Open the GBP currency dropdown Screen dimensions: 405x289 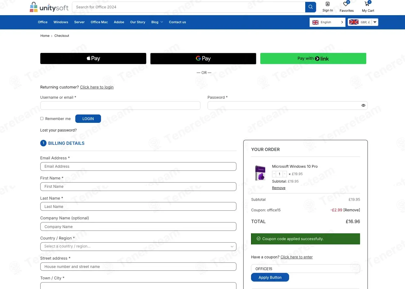(x=363, y=22)
